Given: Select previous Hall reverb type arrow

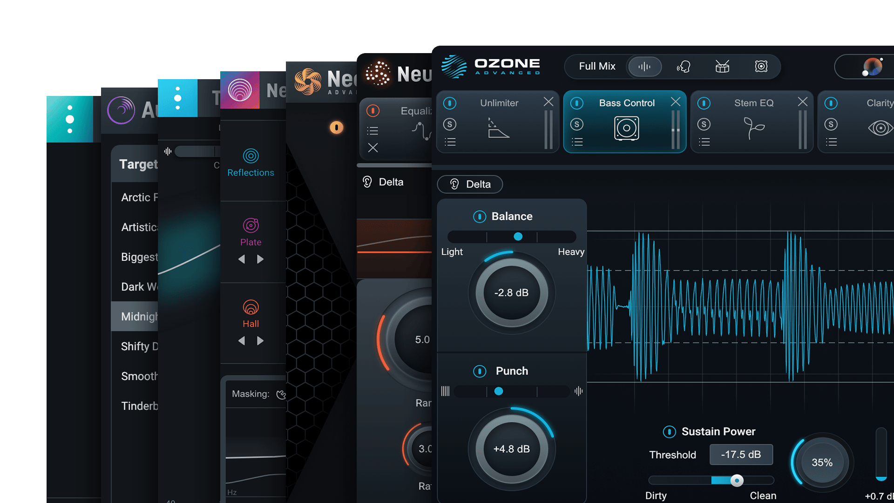Looking at the screenshot, I should click(241, 341).
